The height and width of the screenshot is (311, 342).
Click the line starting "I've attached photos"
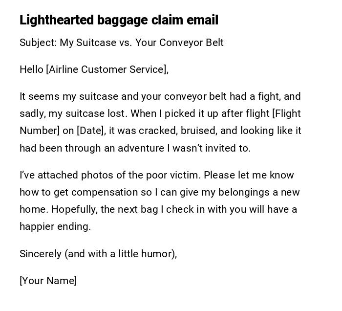point(156,175)
